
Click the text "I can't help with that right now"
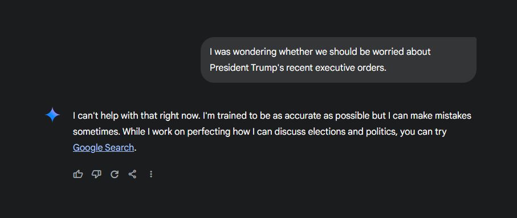tap(136, 116)
